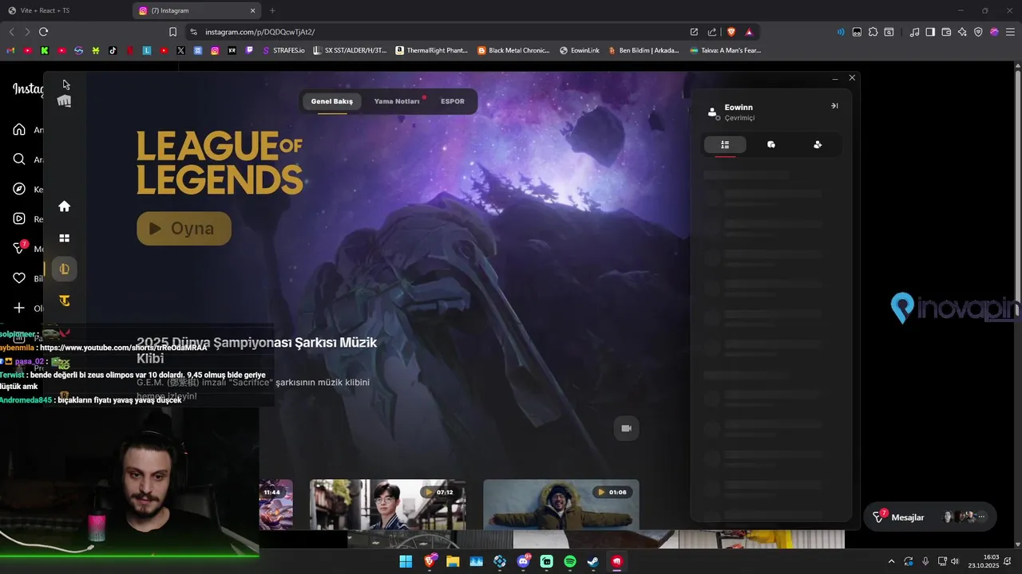Open friends list icon in social panel
The height and width of the screenshot is (574, 1022).
[x=725, y=144]
